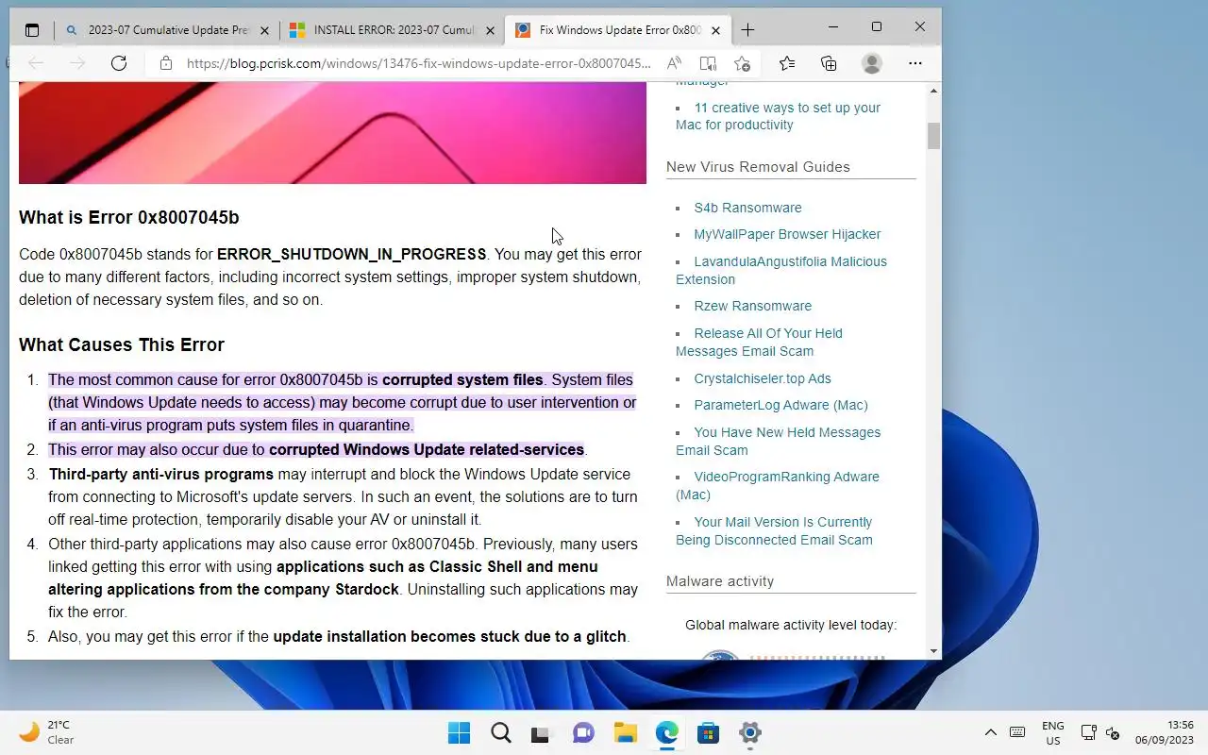
Task: Click the pink article header image
Action: point(332,132)
